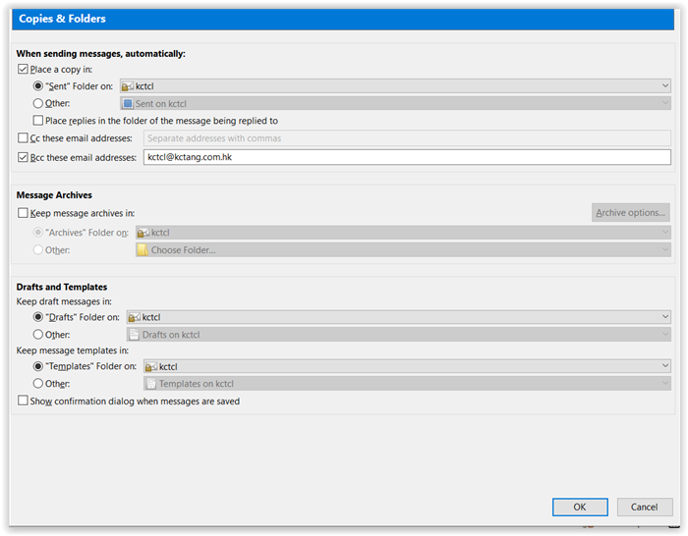Click the OK button
Viewport: 688px width, 536px height.
click(x=580, y=508)
